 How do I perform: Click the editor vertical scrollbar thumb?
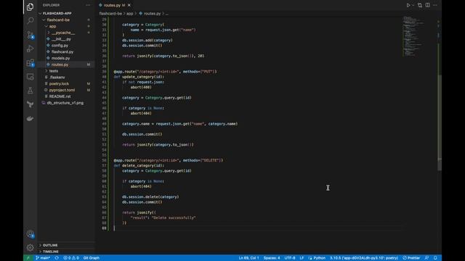click(x=440, y=122)
